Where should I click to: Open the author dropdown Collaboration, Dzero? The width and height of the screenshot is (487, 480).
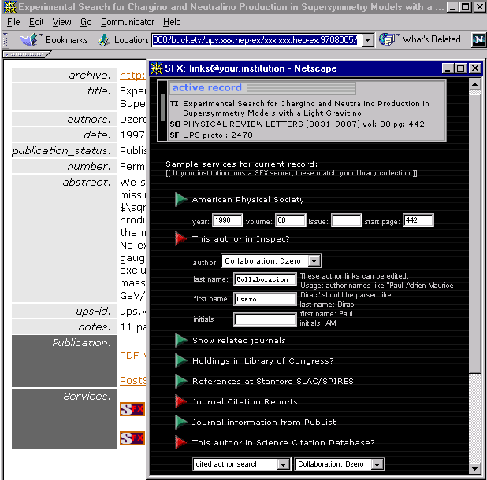click(x=314, y=261)
